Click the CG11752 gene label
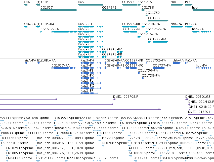 tap(153, 13)
